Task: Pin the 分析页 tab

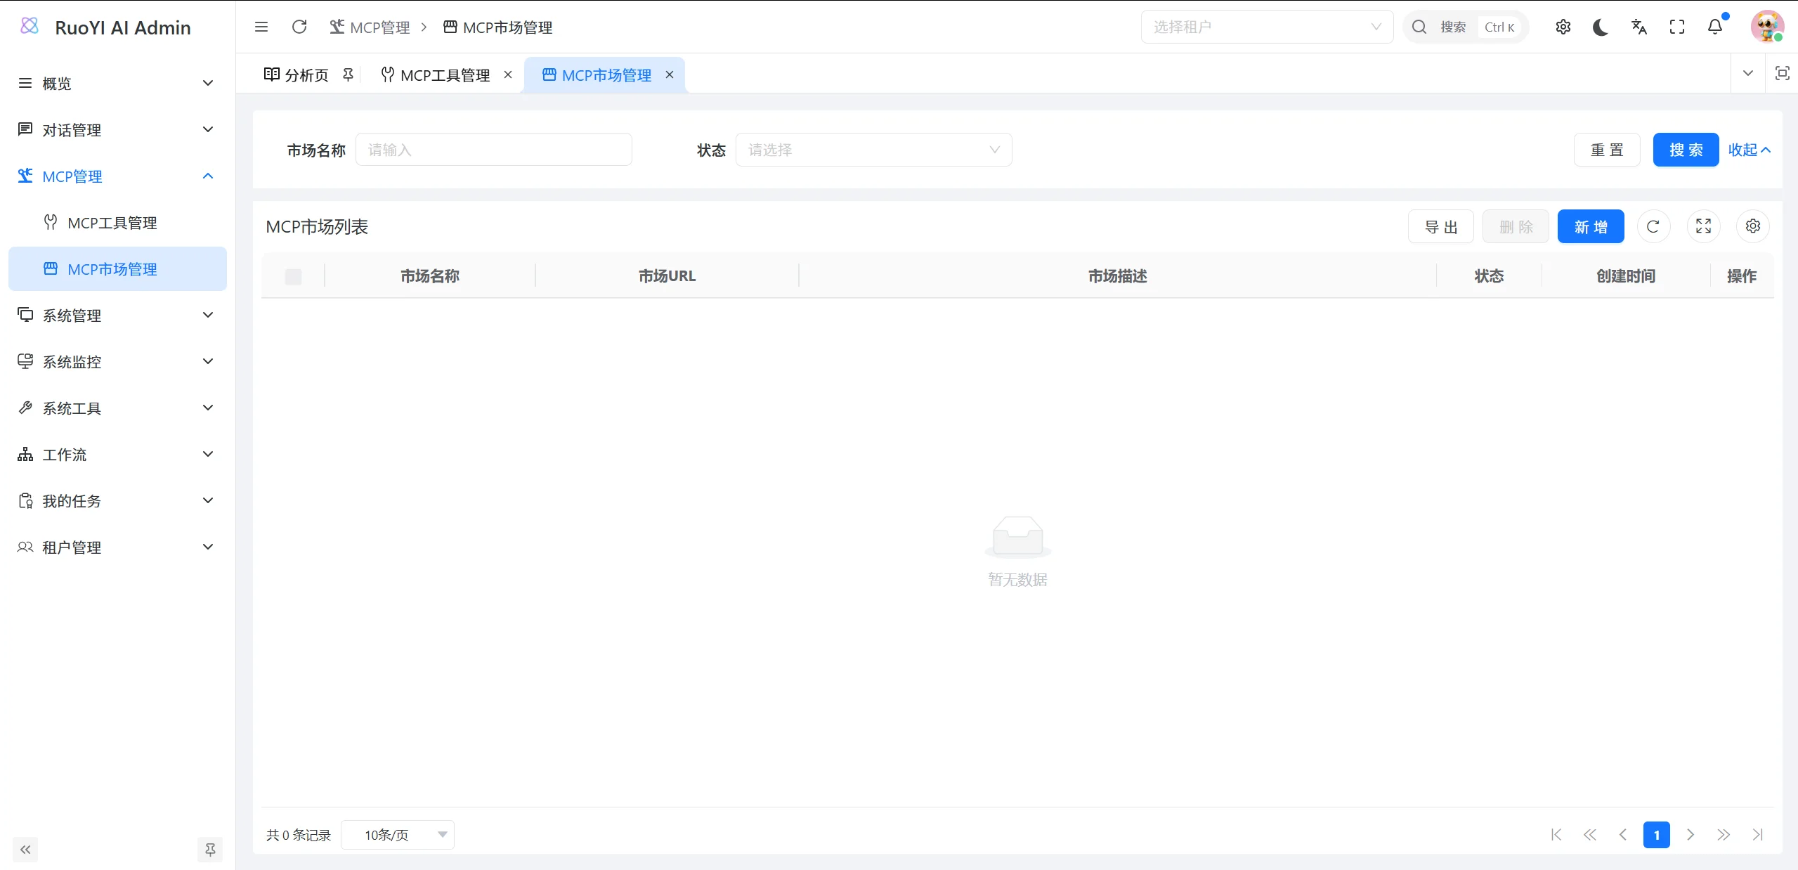Action: [x=348, y=74]
